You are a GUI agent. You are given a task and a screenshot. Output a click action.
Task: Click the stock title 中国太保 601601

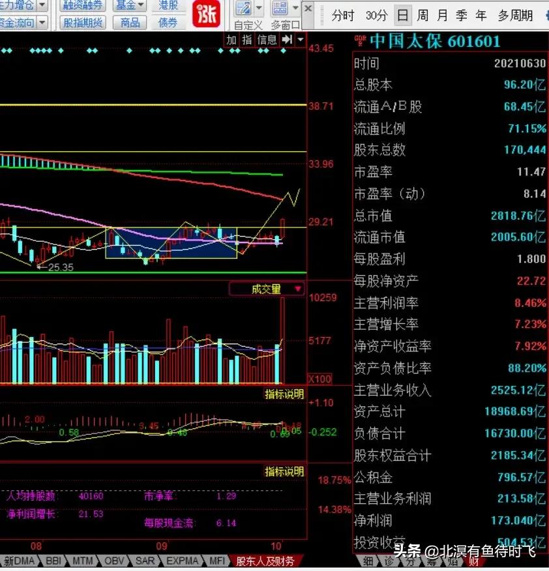click(x=435, y=41)
